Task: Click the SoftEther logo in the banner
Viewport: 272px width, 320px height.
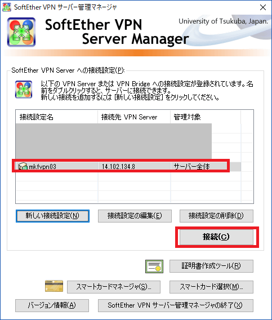Action: (21, 32)
